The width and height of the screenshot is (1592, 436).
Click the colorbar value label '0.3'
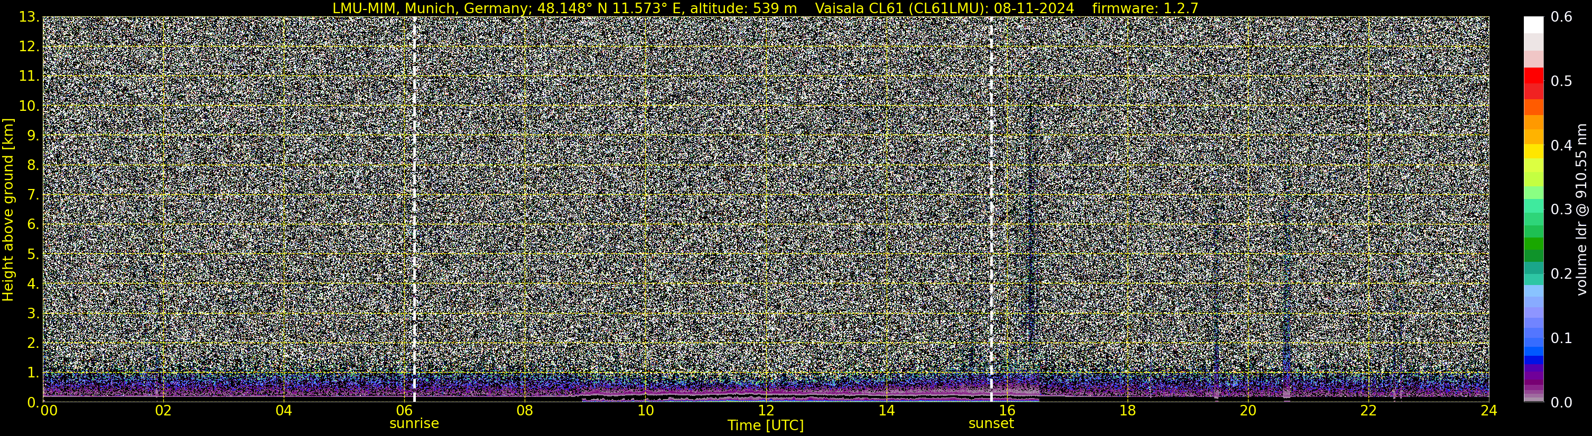1562,210
